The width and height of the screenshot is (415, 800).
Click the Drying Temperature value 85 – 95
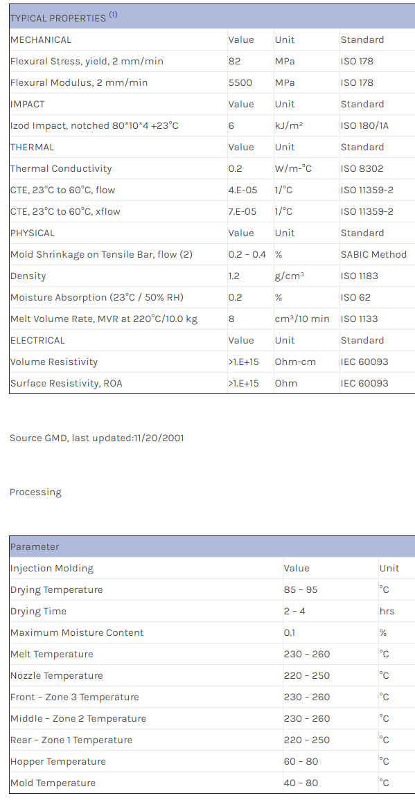click(301, 590)
